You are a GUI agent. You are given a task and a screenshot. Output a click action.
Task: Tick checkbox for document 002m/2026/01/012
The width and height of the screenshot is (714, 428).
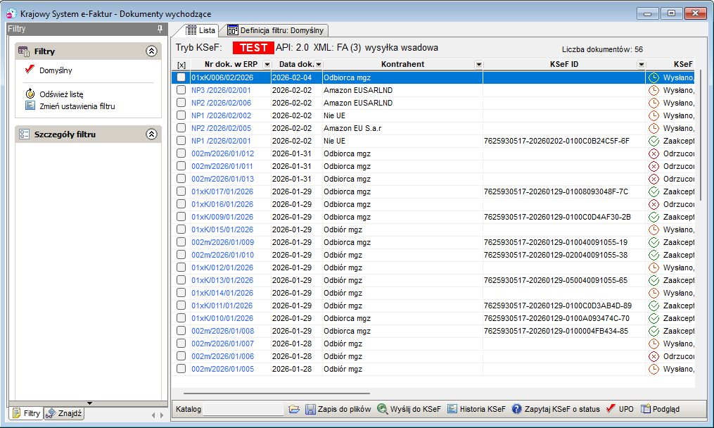(x=181, y=153)
